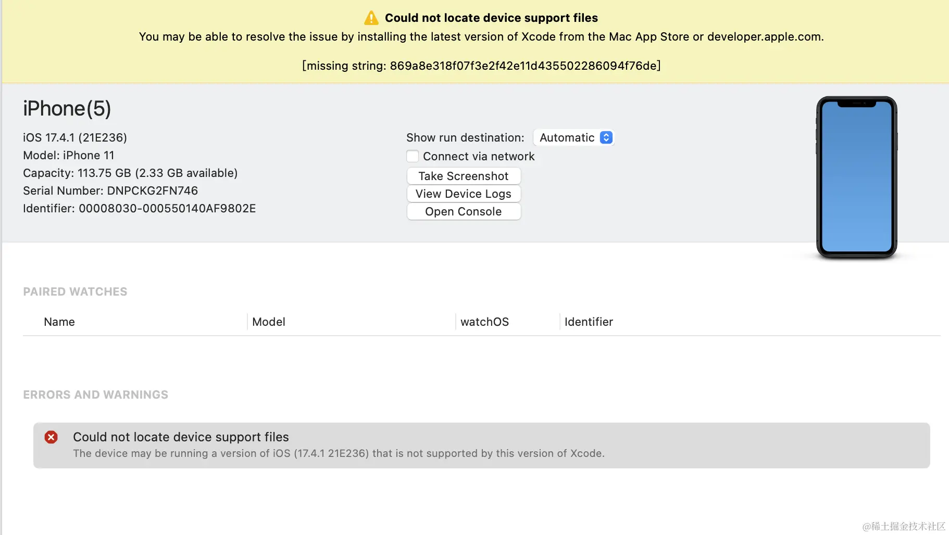Click Open Console button
949x535 pixels.
[464, 211]
